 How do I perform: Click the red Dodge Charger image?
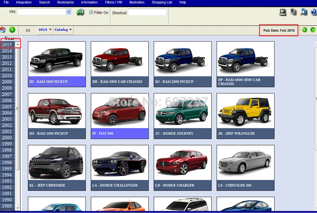coord(183,163)
